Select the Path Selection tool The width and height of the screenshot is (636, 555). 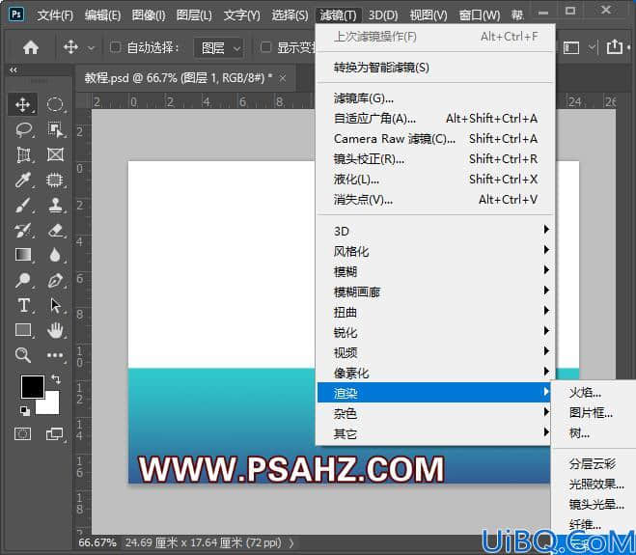pos(55,305)
